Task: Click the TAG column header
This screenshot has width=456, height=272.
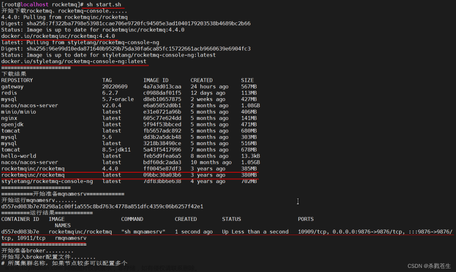Action: pyautogui.click(x=107, y=80)
